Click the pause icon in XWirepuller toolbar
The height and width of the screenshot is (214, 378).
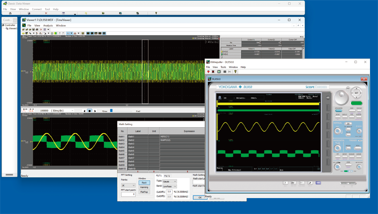pos(225,72)
